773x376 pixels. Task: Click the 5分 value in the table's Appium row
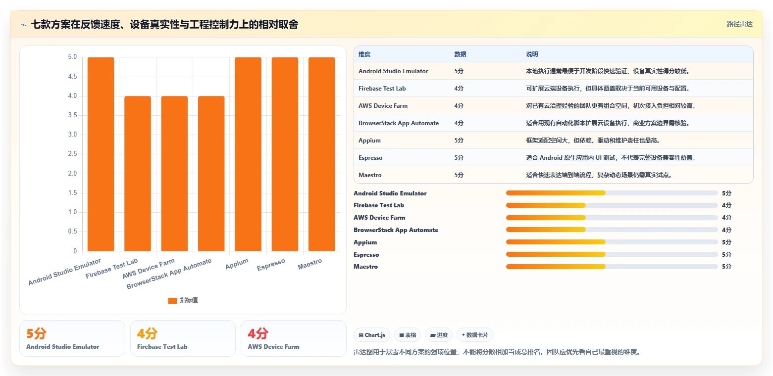459,141
